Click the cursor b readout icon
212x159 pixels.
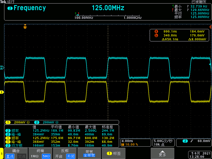point(156,35)
